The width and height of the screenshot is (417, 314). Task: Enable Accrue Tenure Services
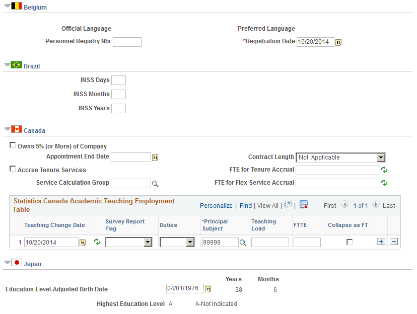click(13, 169)
